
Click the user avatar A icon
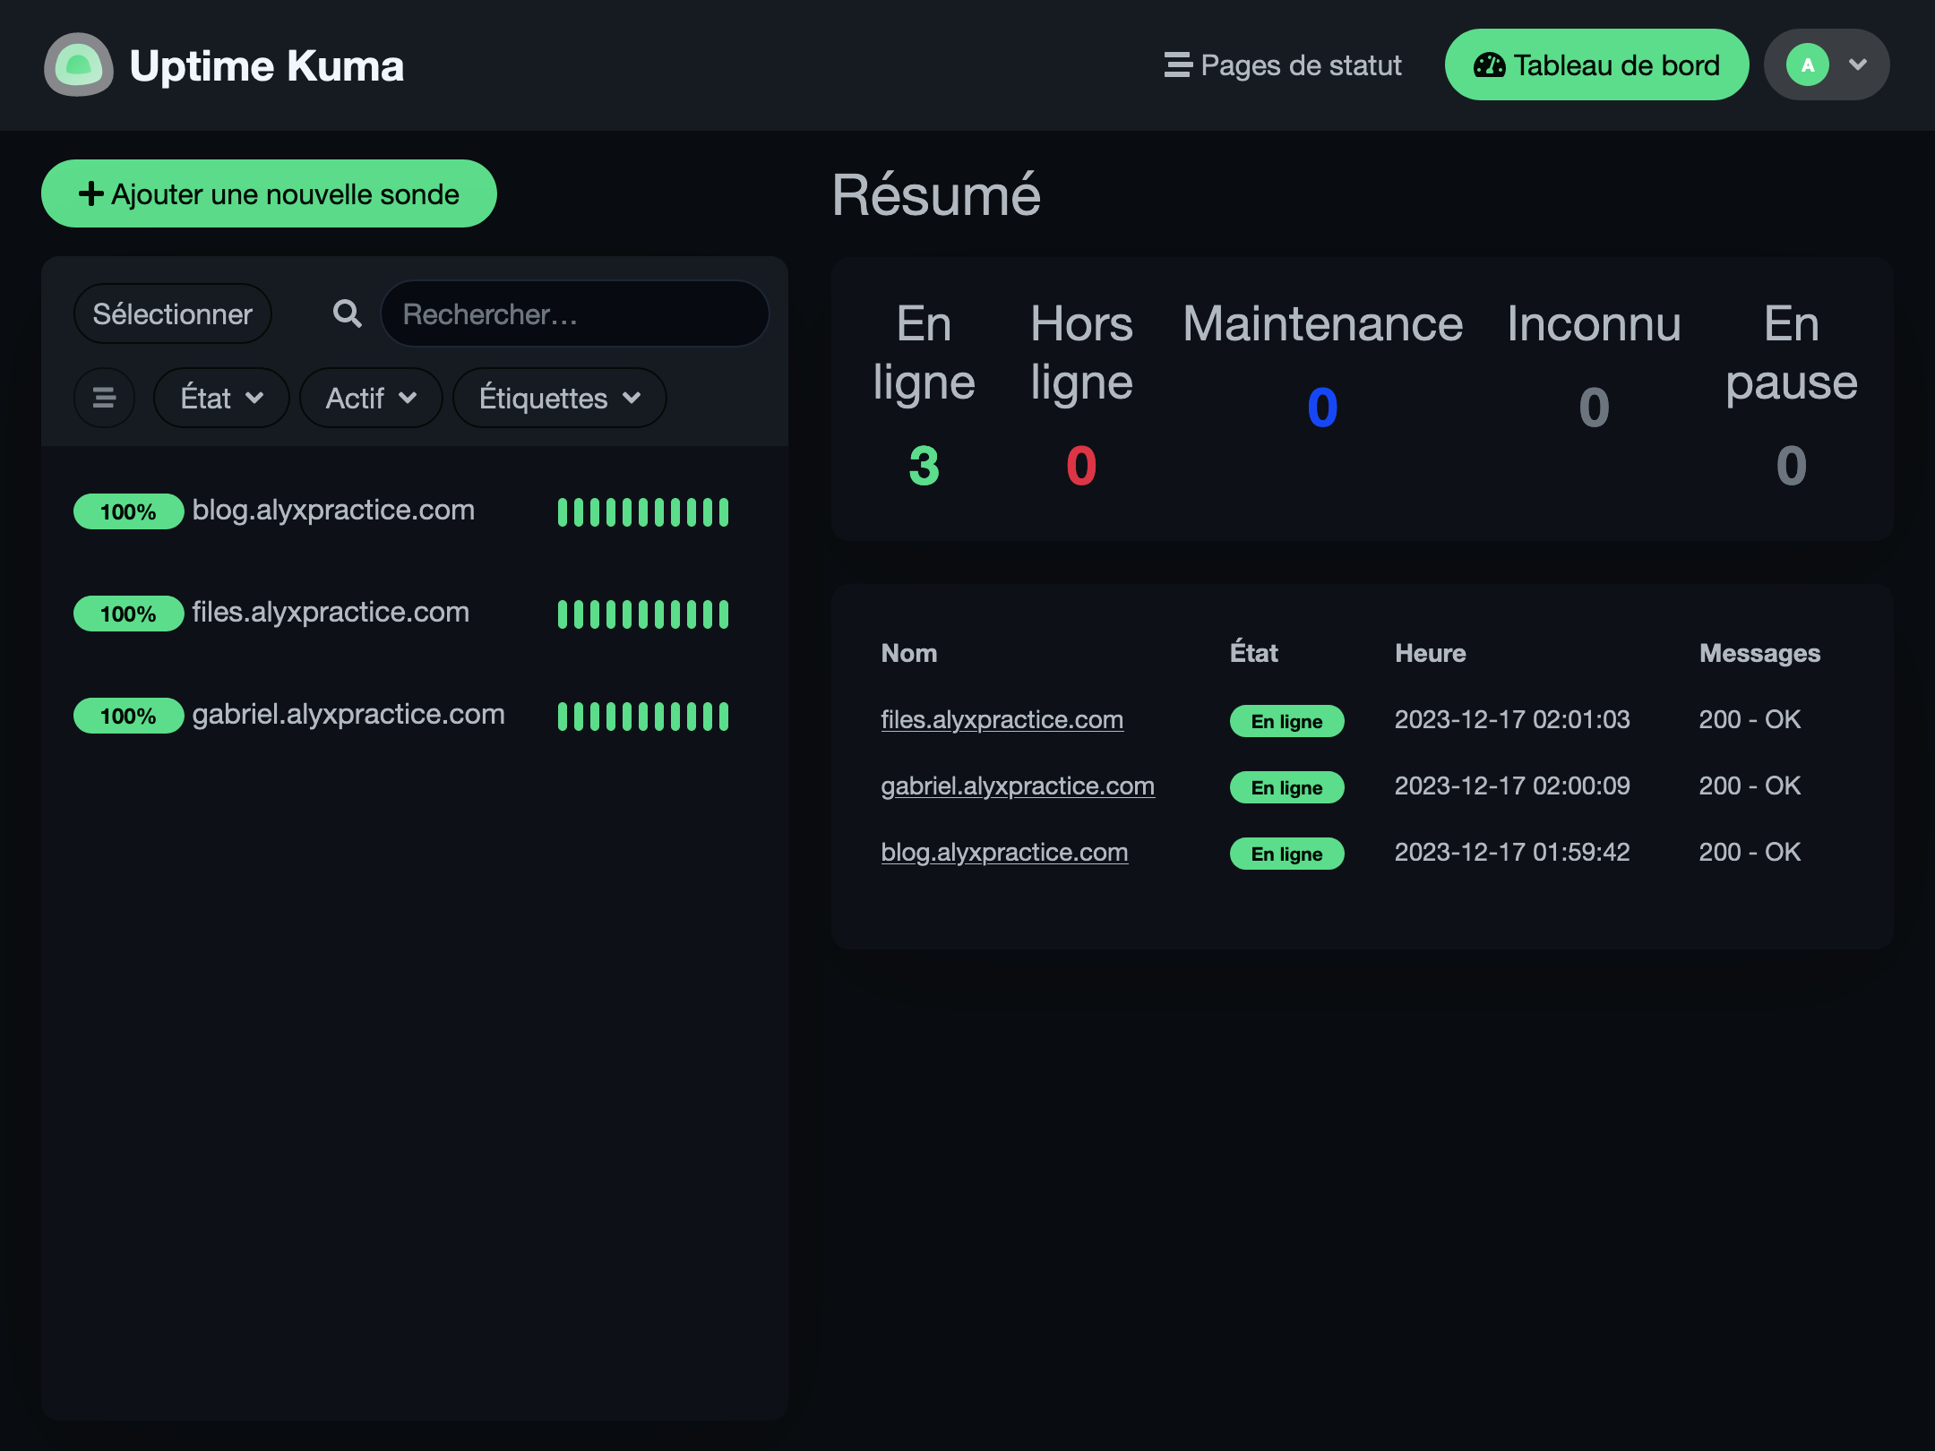coord(1807,64)
